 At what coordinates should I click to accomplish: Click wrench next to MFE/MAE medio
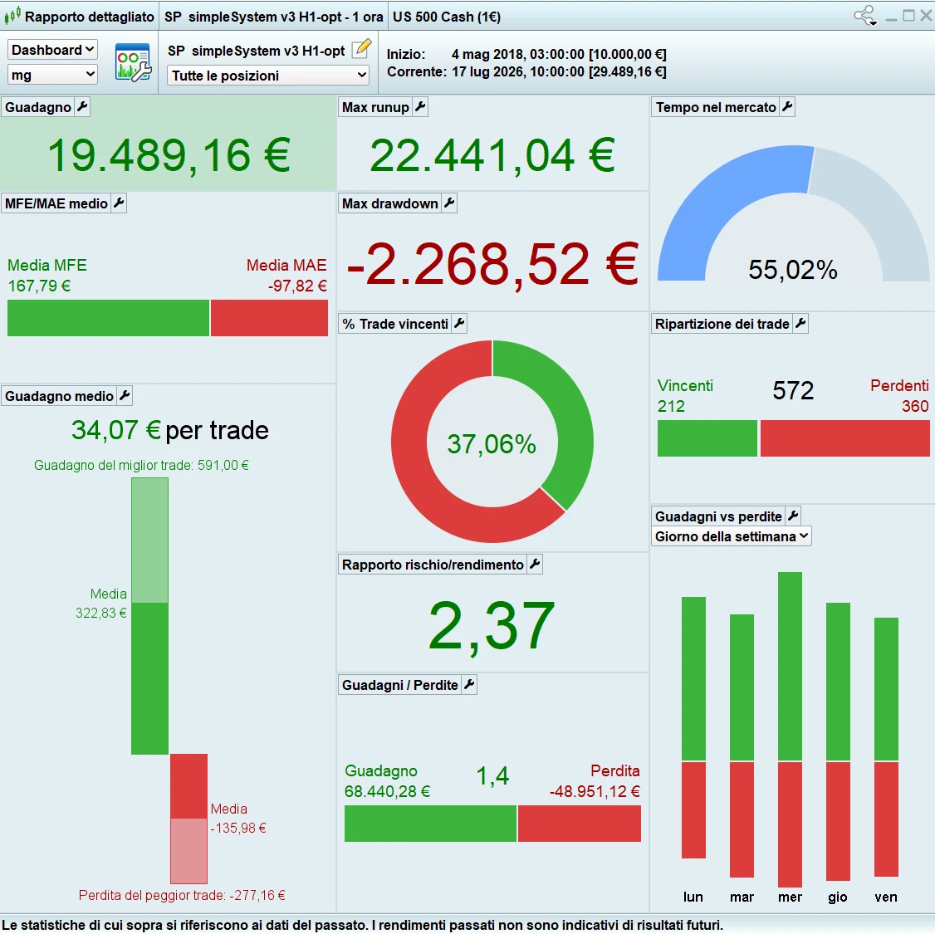pyautogui.click(x=120, y=203)
